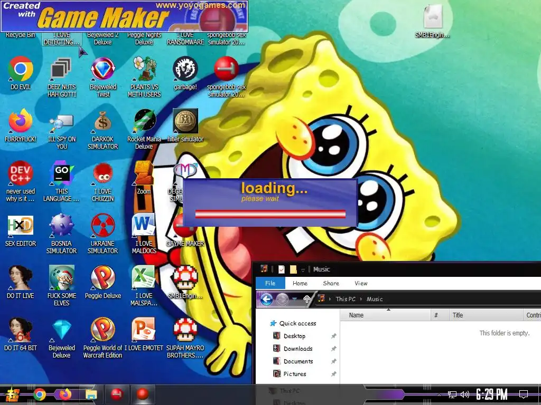Open Downloads in the Quick access list
This screenshot has height=405, width=541.
point(298,349)
